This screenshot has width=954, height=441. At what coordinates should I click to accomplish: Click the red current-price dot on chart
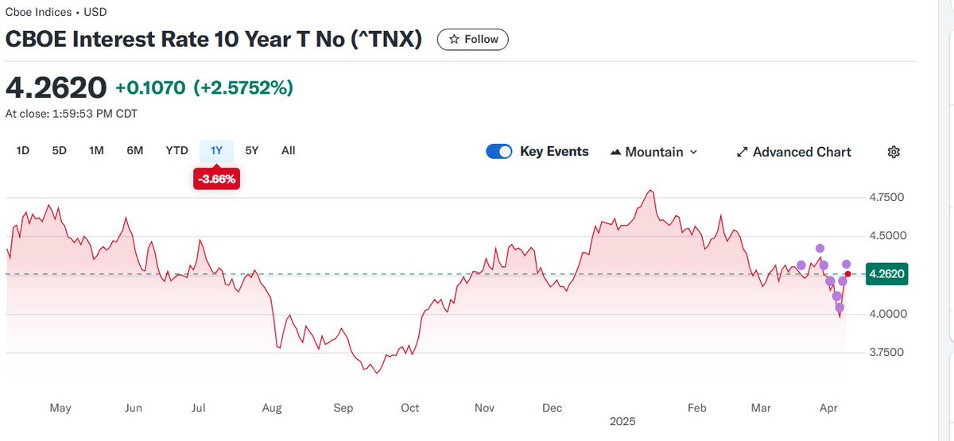847,274
